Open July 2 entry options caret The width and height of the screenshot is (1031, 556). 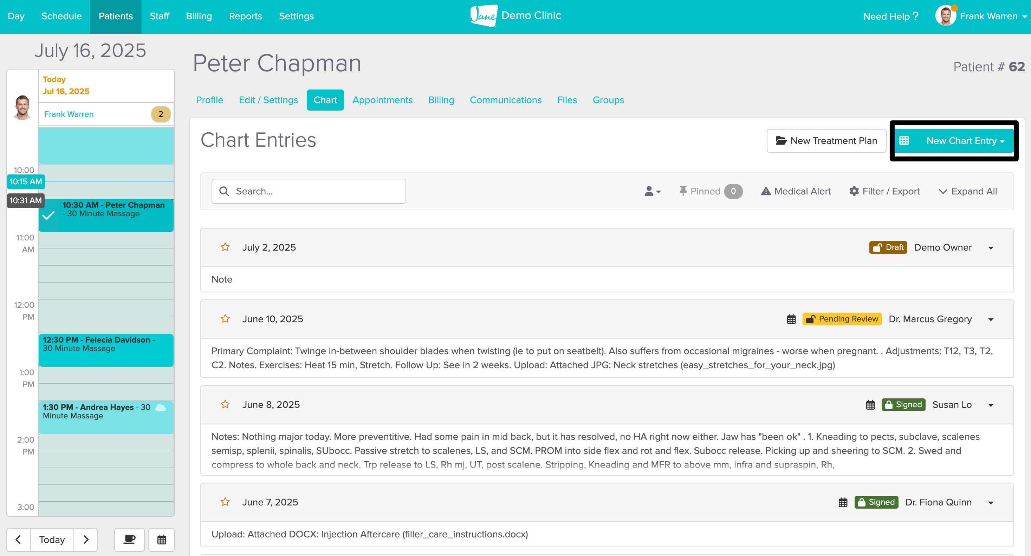[991, 248]
